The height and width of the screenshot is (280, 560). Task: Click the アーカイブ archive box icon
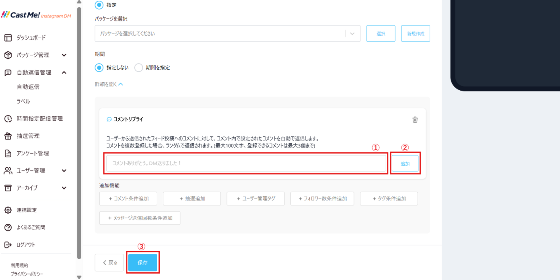click(x=8, y=188)
